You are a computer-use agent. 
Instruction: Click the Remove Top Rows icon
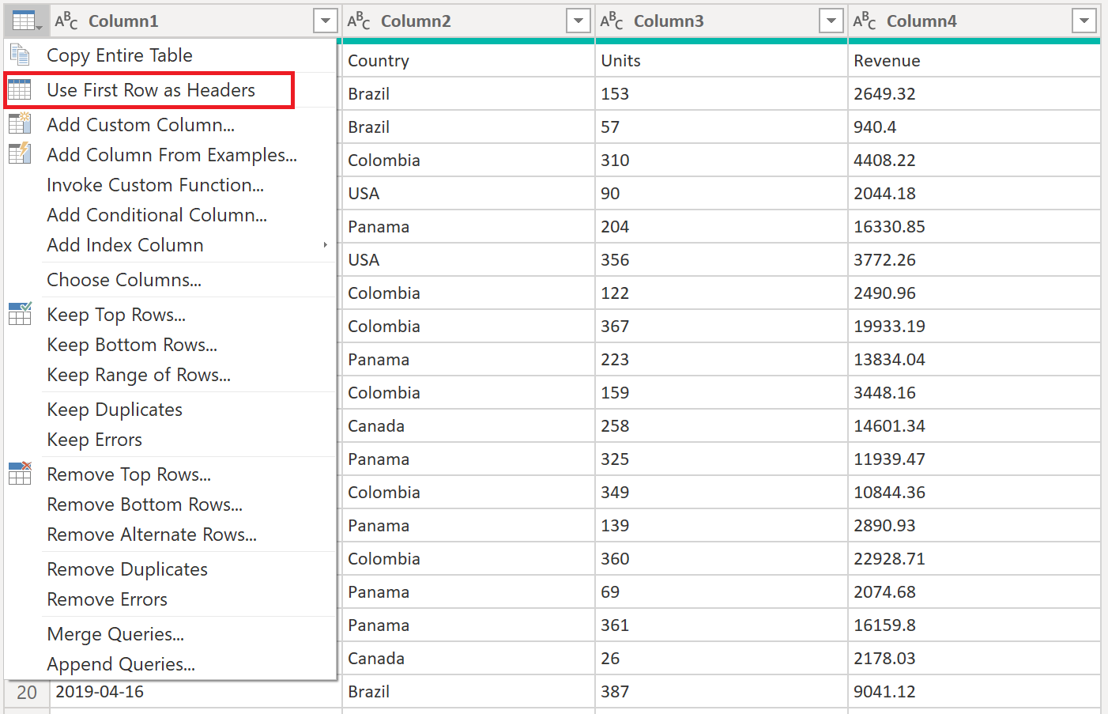(19, 474)
